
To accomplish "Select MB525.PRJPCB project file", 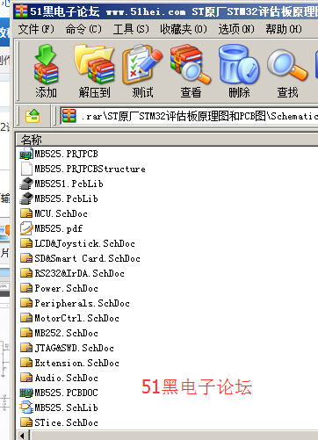I will pos(59,154).
